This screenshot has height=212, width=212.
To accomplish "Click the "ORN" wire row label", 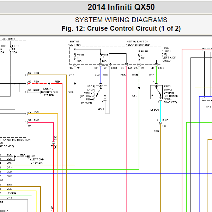I will pos(10,168).
